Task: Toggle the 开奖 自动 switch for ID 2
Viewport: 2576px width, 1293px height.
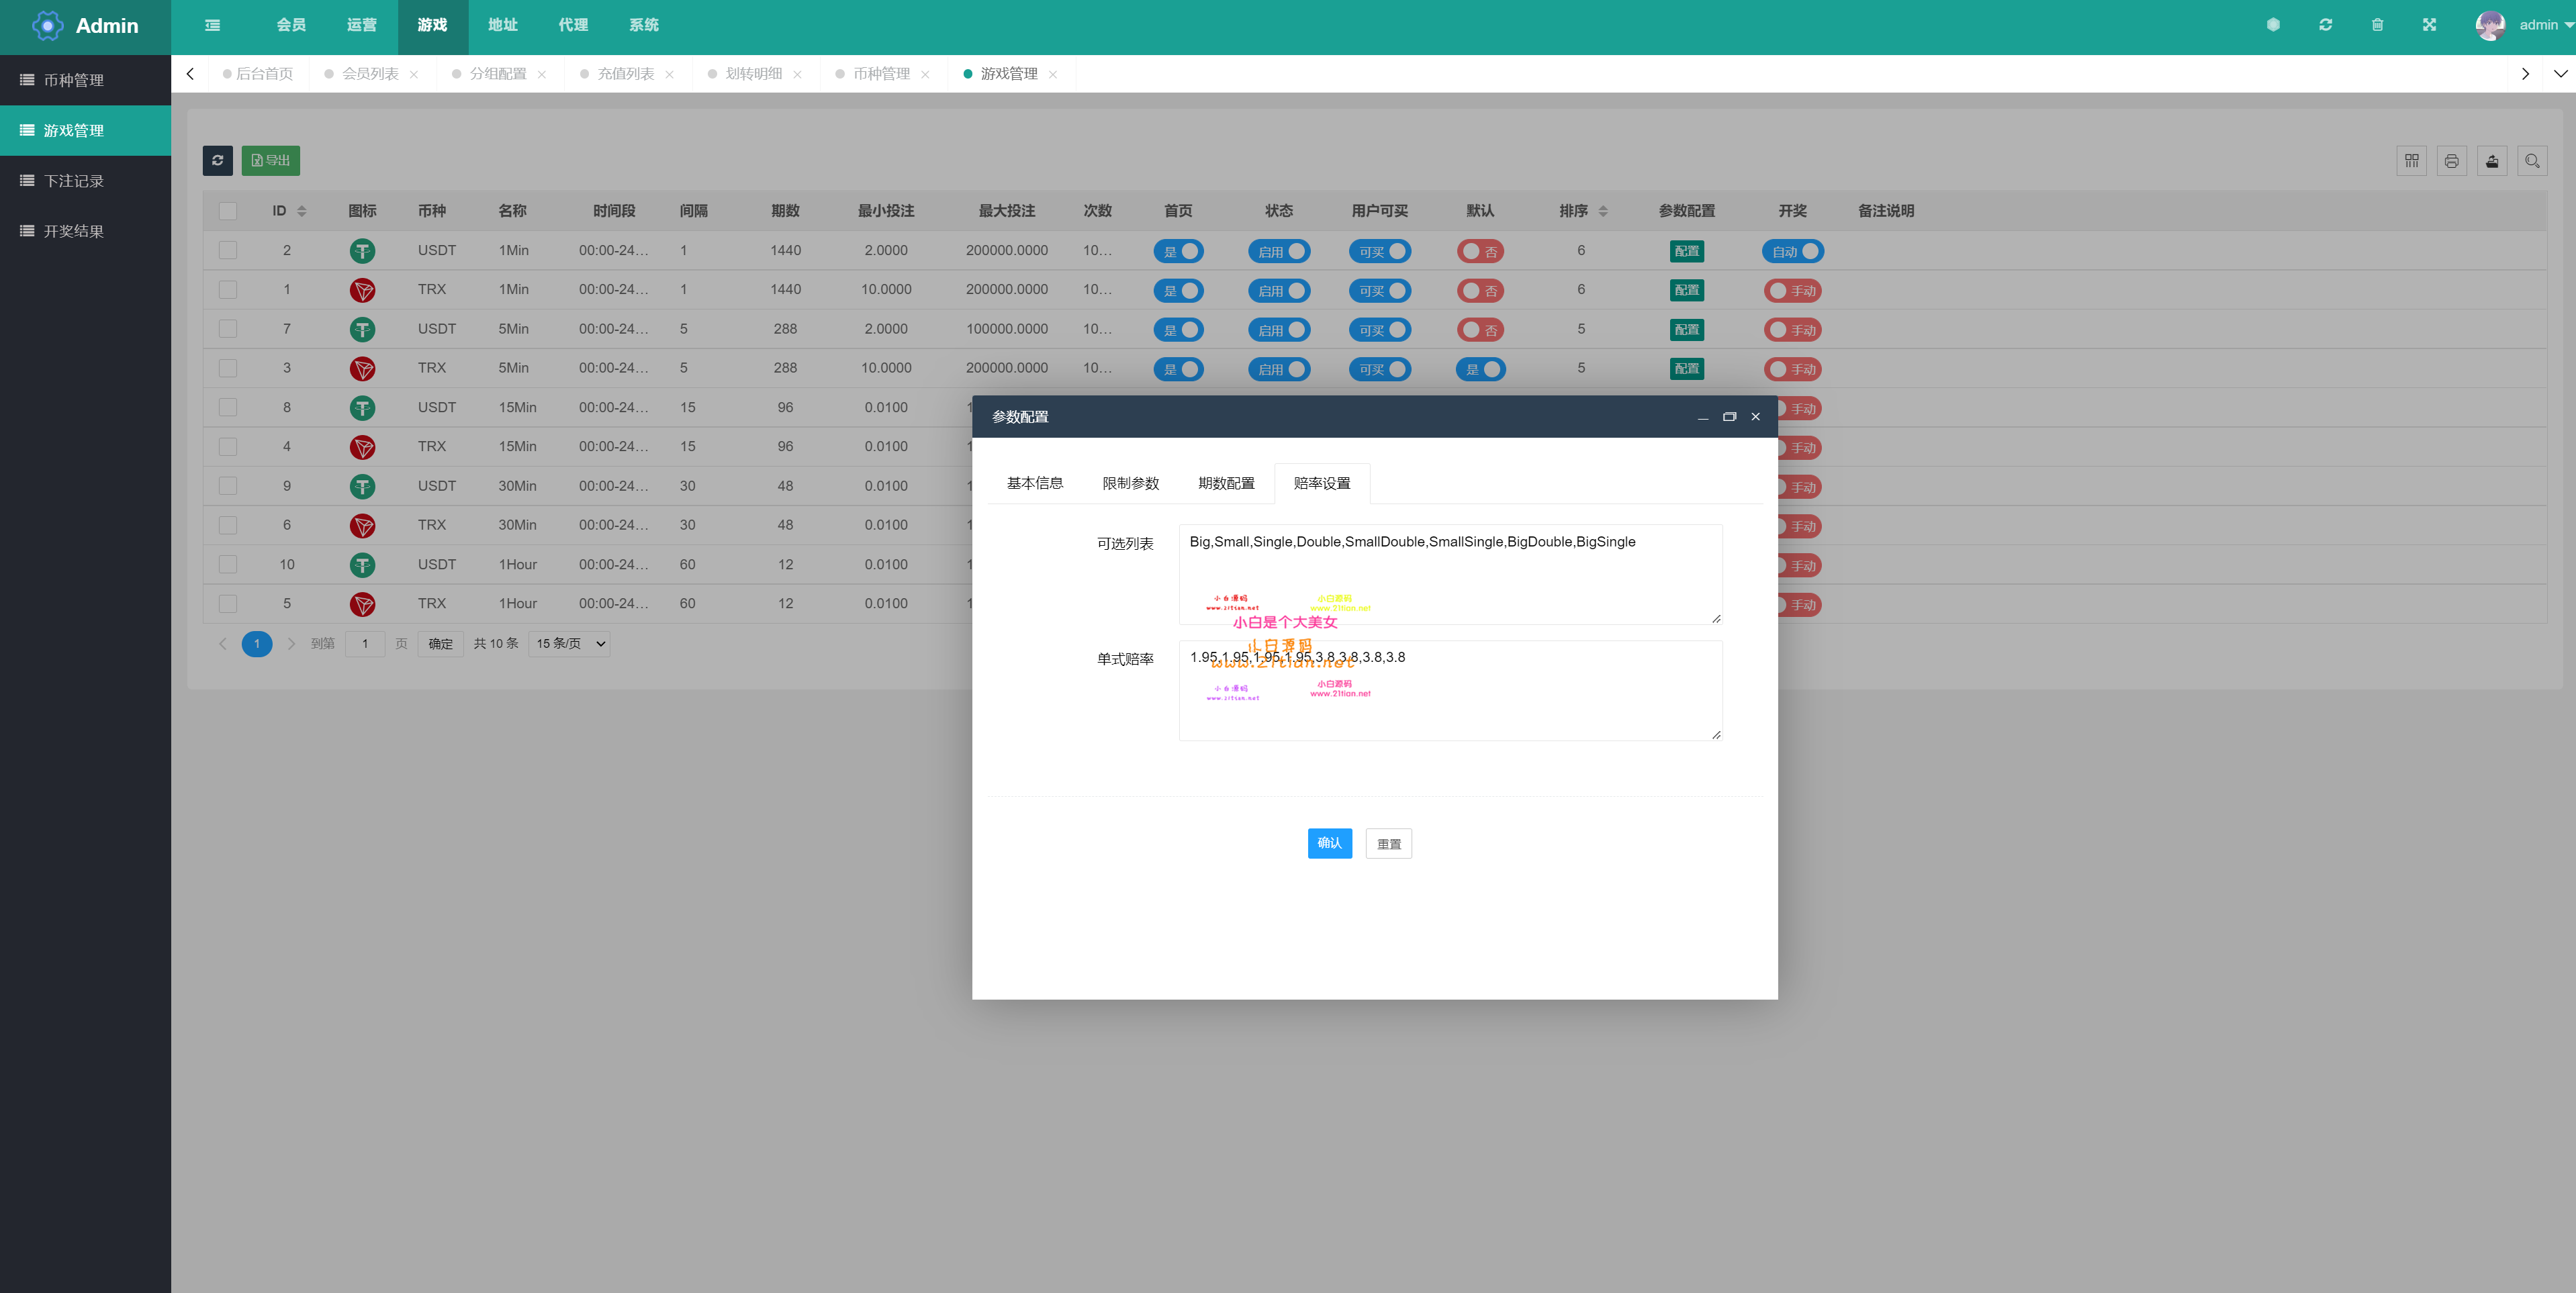Action: tap(1792, 252)
